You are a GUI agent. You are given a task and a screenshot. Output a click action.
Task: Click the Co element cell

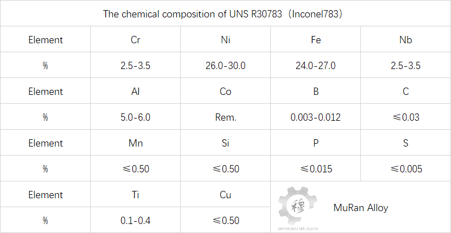click(x=225, y=92)
